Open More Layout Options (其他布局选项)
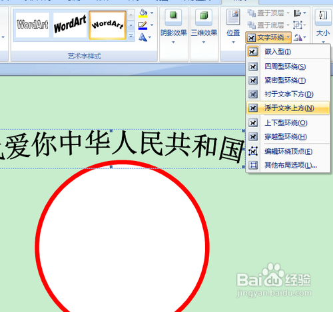 tap(288, 165)
